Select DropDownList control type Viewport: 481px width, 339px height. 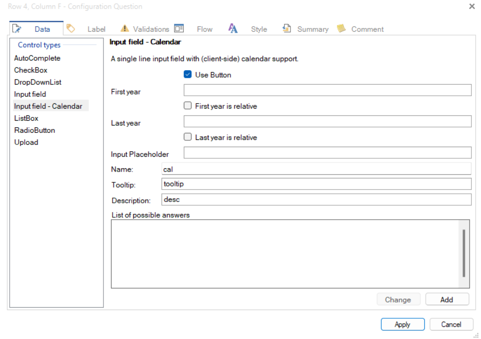click(x=38, y=82)
